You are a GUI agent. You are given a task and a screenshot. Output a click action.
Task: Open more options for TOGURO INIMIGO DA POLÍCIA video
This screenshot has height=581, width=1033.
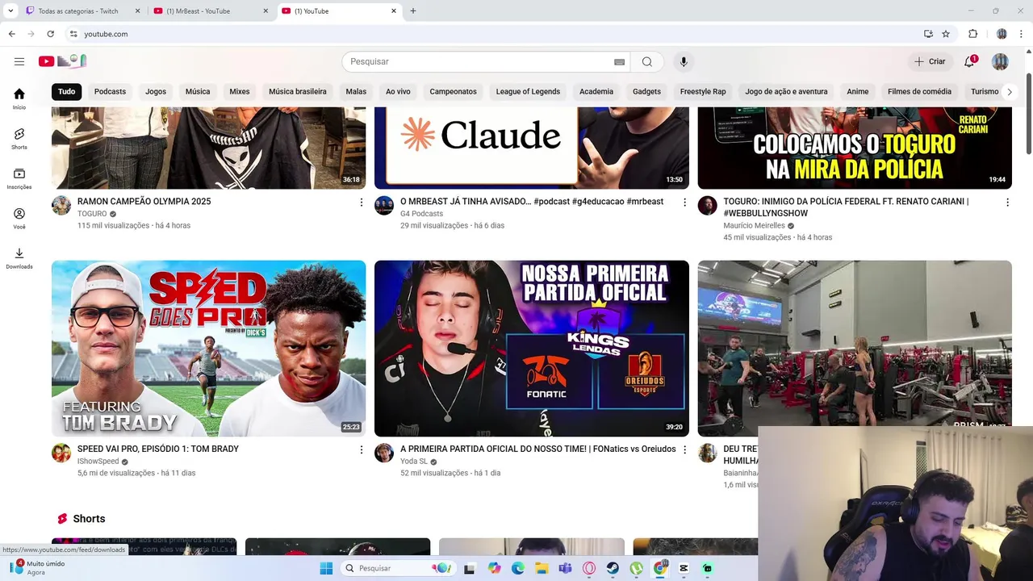point(1007,202)
